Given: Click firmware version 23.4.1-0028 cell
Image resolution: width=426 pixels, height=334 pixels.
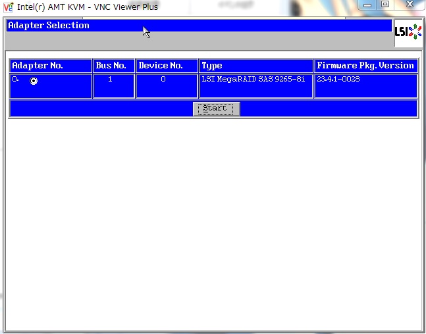Looking at the screenshot, I should pyautogui.click(x=365, y=85).
